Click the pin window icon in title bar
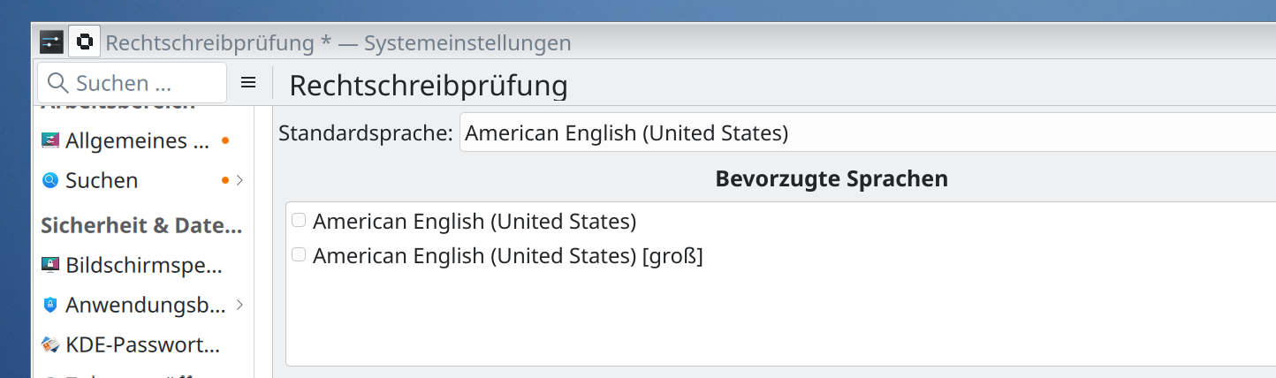The image size is (1276, 378). [x=84, y=42]
